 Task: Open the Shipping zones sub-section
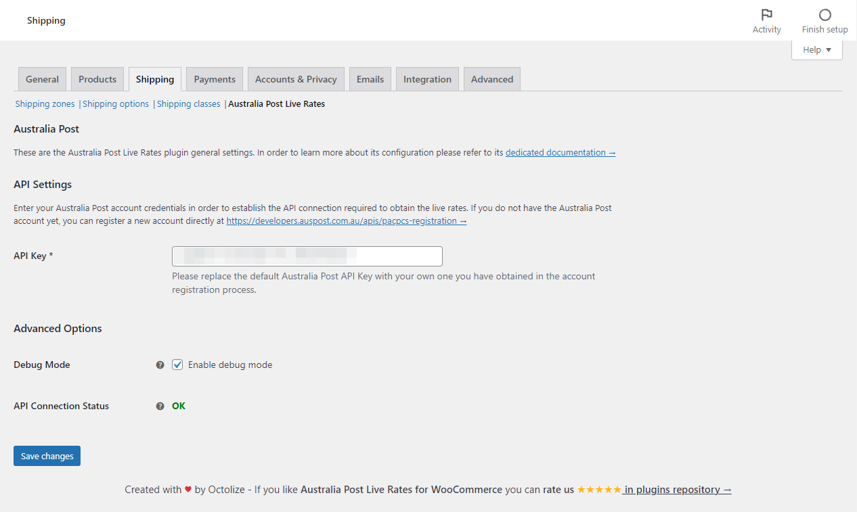pyautogui.click(x=45, y=103)
